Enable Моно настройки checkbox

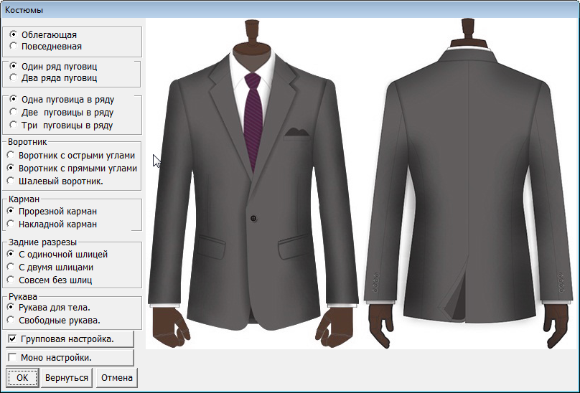(12, 357)
